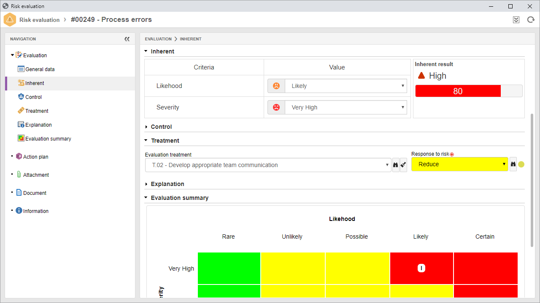
Task: Click the yellow Very High / Unlikely cell
Action: (x=293, y=268)
